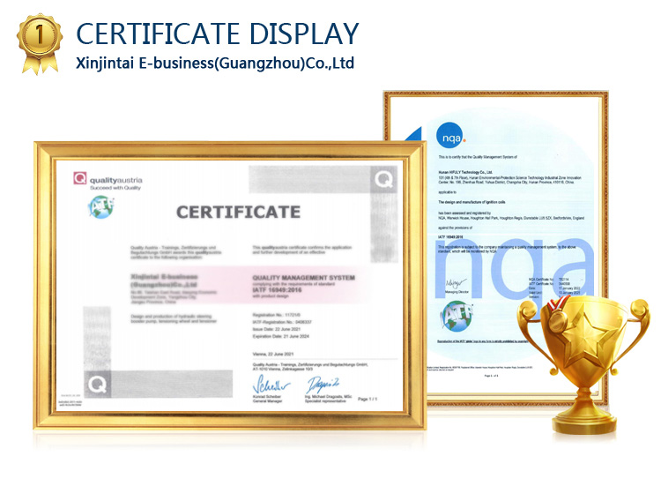Click the bold CERTIFICATE title text
The width and height of the screenshot is (661, 501).
pos(238,212)
